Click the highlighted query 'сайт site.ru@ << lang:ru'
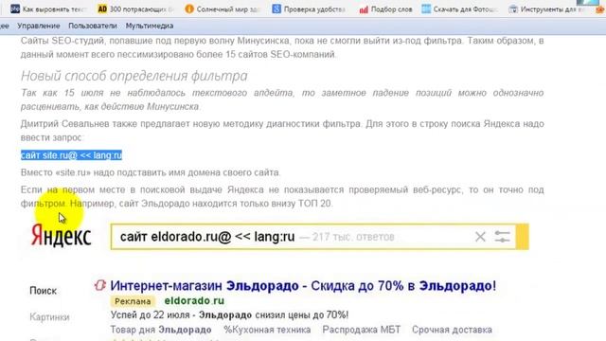Viewport: 606px width, 341px height. click(72, 155)
